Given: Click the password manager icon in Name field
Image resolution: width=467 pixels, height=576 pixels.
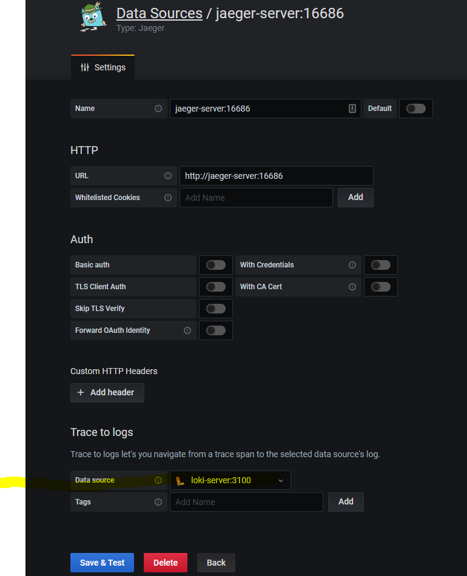Looking at the screenshot, I should click(352, 109).
